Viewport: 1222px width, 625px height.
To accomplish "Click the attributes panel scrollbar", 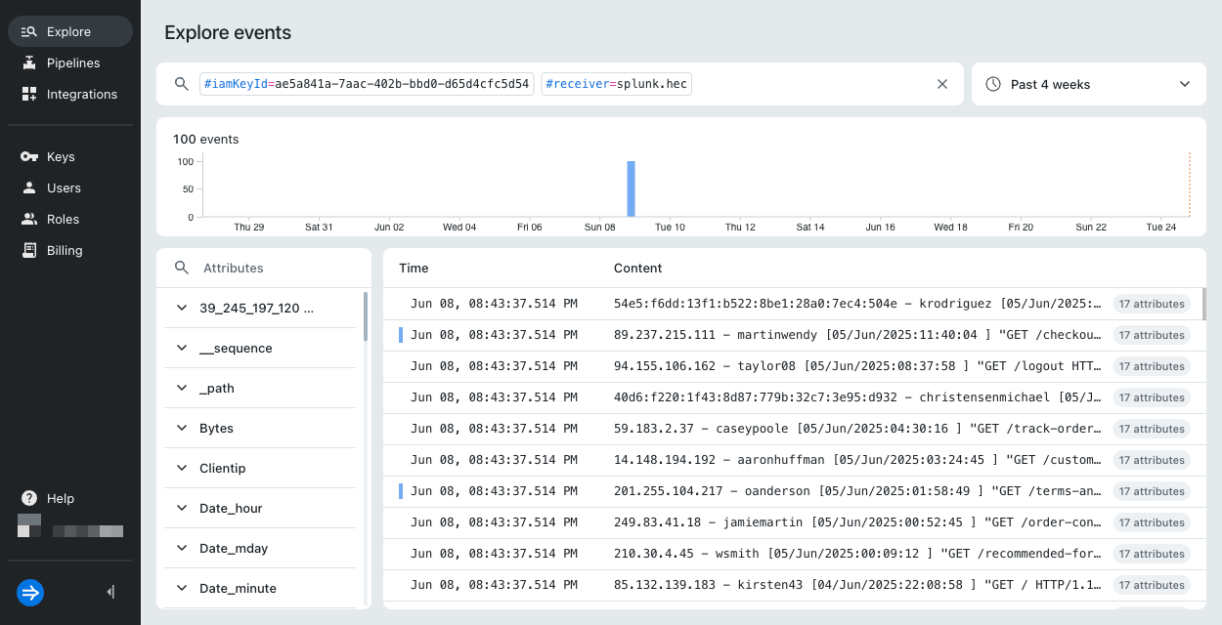I will coord(366,314).
